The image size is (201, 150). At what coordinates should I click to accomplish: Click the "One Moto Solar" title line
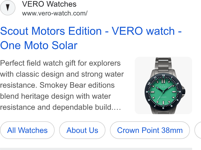39,45
